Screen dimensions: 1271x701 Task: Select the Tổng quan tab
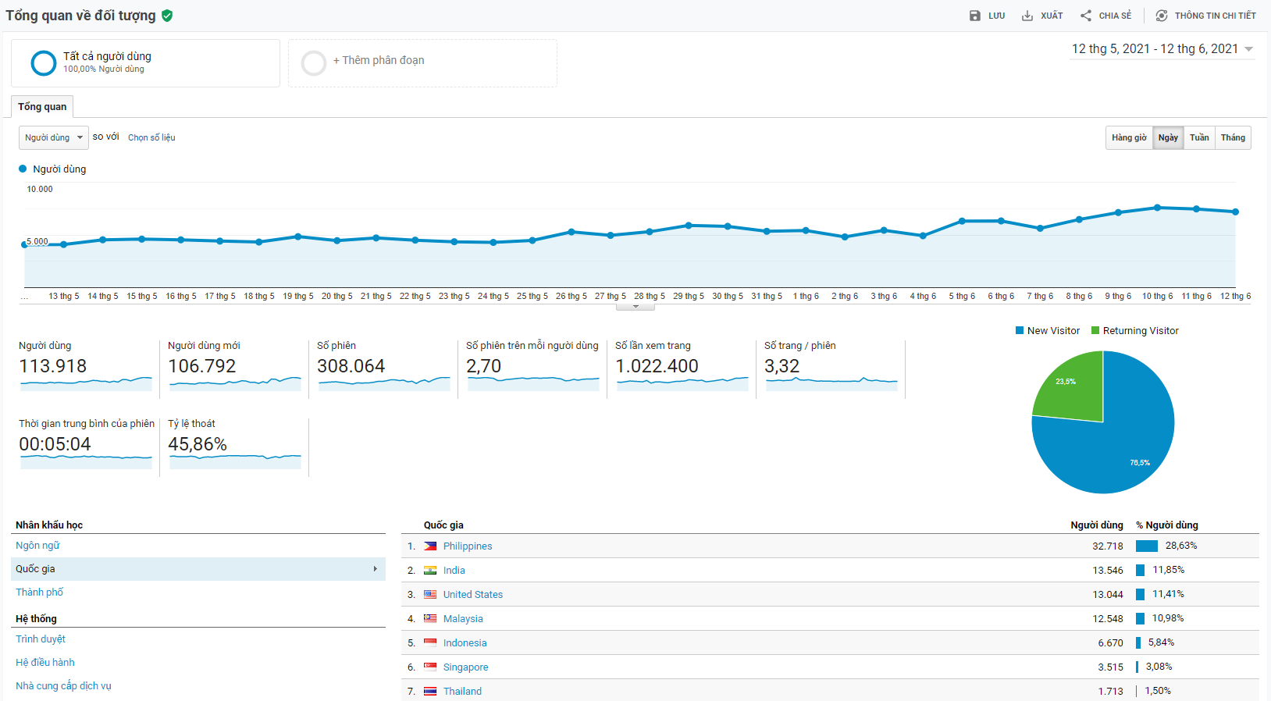pyautogui.click(x=42, y=107)
